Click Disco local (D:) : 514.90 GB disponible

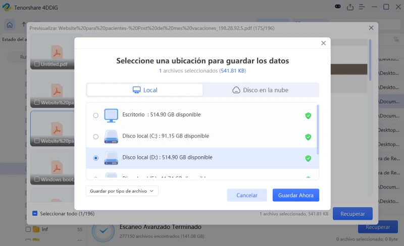pyautogui.click(x=167, y=157)
